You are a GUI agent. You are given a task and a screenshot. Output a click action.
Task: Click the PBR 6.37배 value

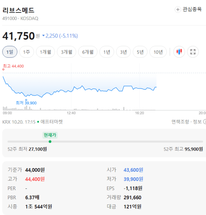32,197
